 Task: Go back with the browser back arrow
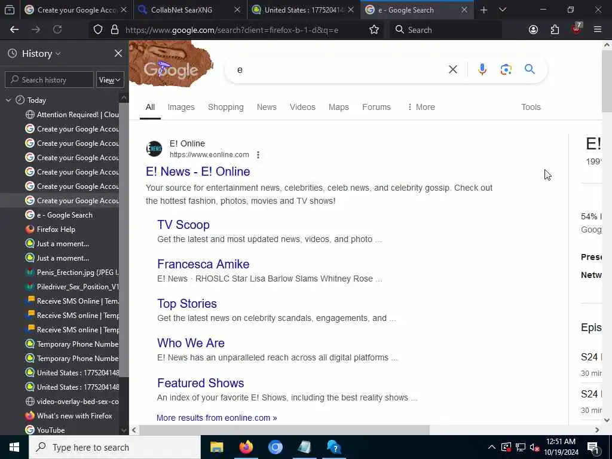14,30
